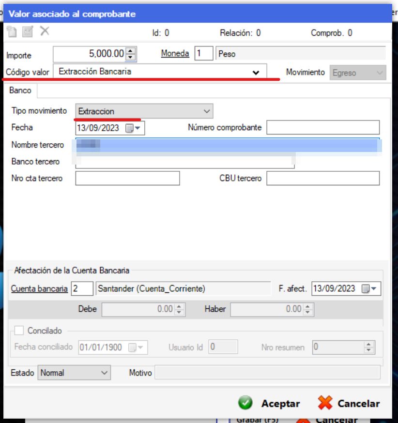Increase Nro resumen with the up arrow
The image size is (398, 423).
click(368, 344)
